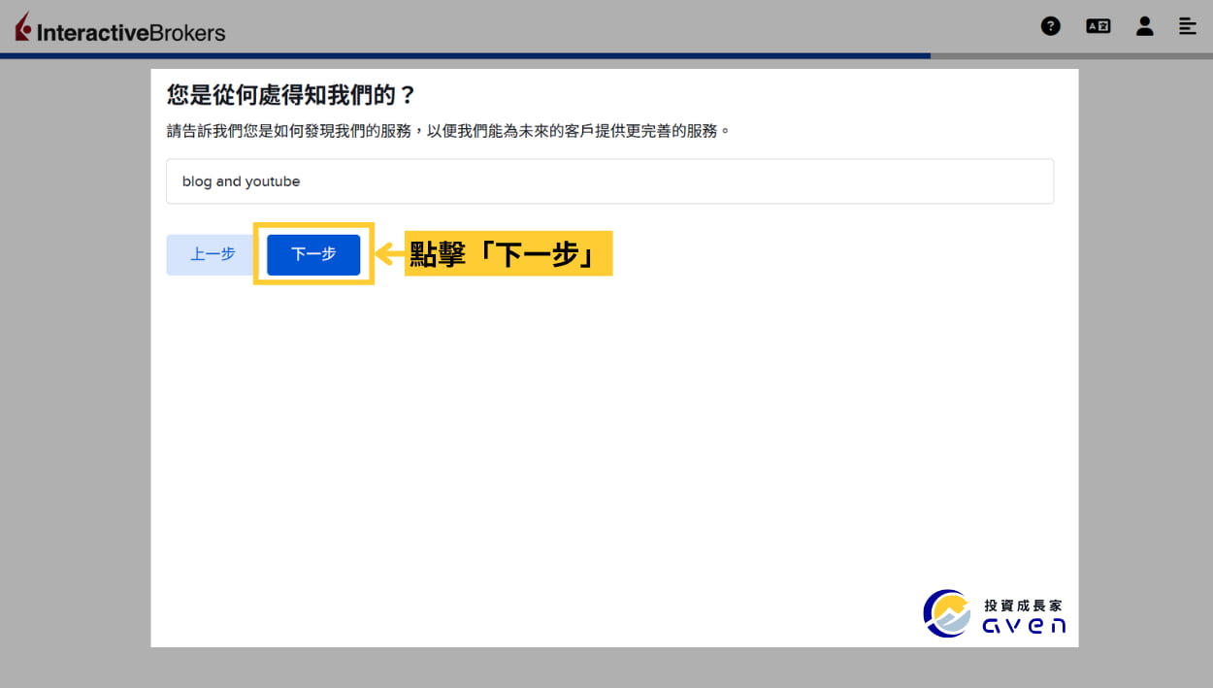Image resolution: width=1213 pixels, height=688 pixels.
Task: Click the description text starting with 請告訴我們
Action: (x=448, y=130)
